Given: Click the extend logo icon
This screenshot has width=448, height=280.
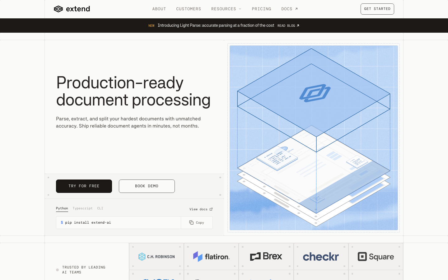Looking at the screenshot, I should point(58,9).
